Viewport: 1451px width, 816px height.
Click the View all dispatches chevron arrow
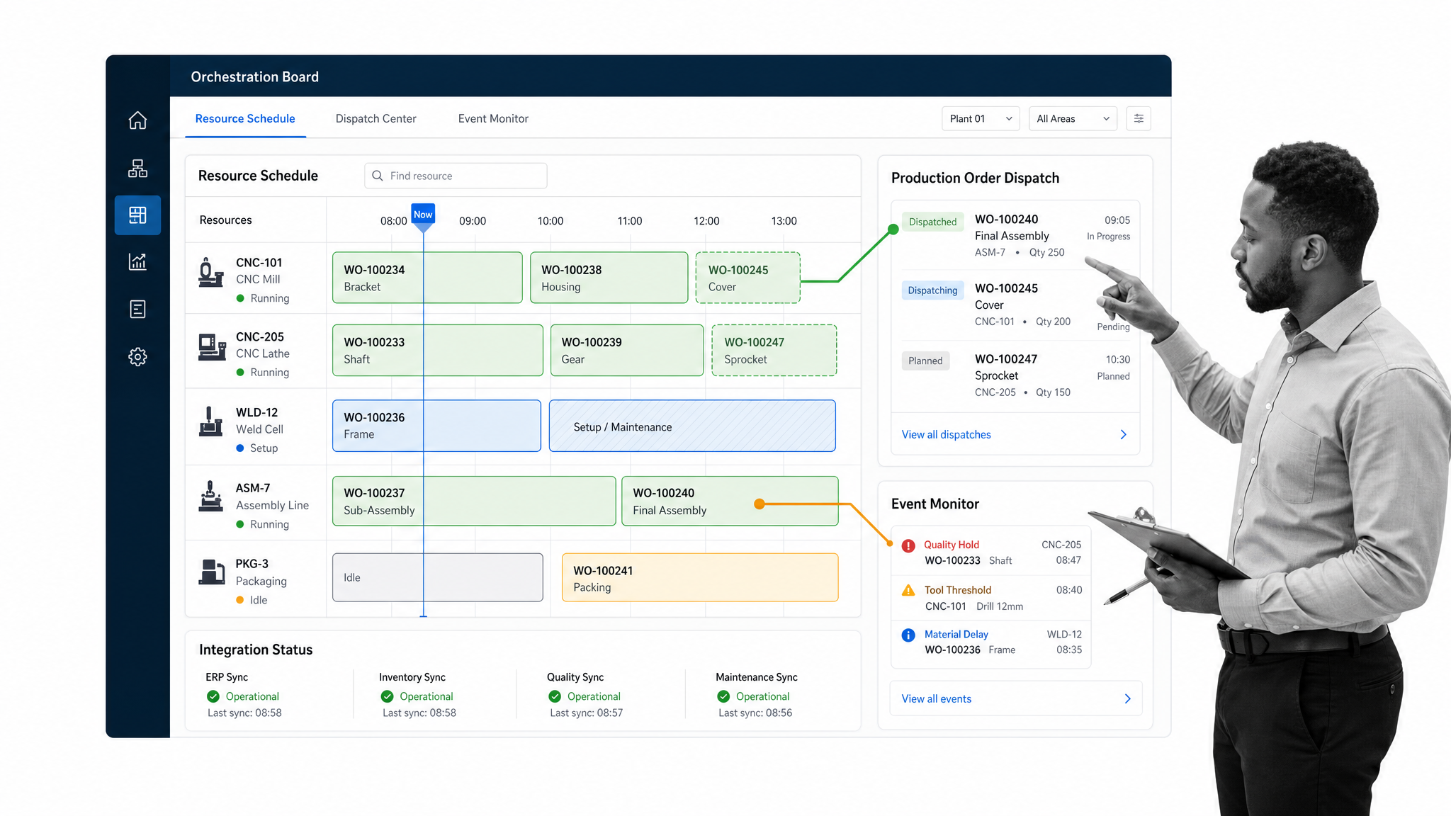coord(1124,434)
